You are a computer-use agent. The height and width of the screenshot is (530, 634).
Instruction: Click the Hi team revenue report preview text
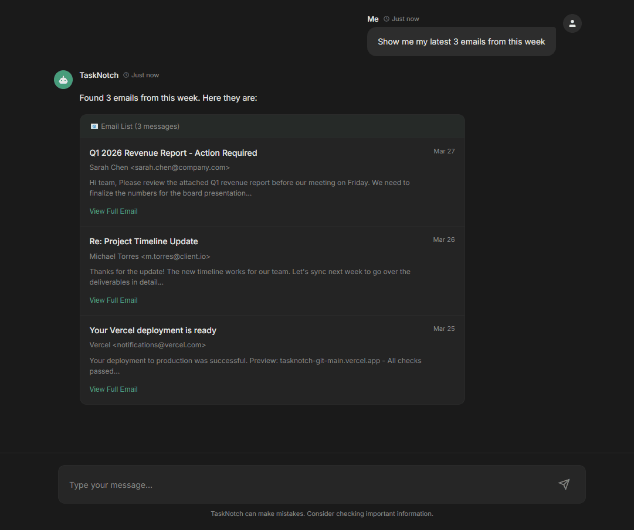click(249, 188)
